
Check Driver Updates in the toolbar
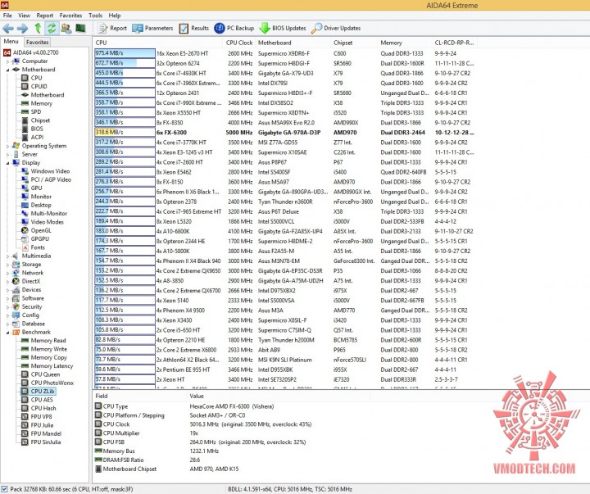pyautogui.click(x=336, y=28)
